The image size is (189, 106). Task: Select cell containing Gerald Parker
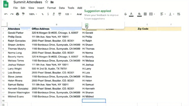click(x=19, y=33)
